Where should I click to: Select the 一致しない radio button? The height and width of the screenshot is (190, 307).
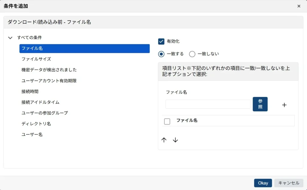pos(192,54)
